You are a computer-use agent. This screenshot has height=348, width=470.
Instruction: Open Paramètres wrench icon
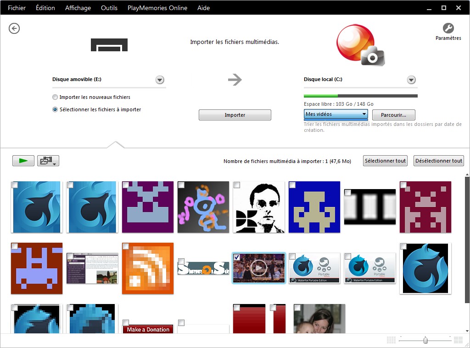click(448, 28)
